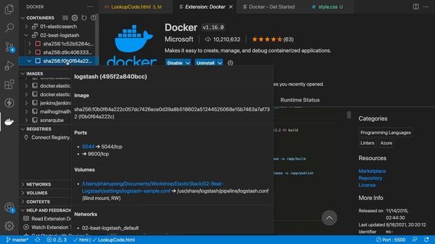
Task: Open the Marketplace resource link
Action: pos(372,171)
